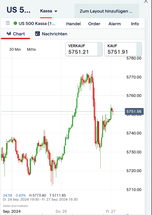This screenshot has height=215, width=152.
Task: Click Zum Layout hinzufügen
Action: click(106, 11)
